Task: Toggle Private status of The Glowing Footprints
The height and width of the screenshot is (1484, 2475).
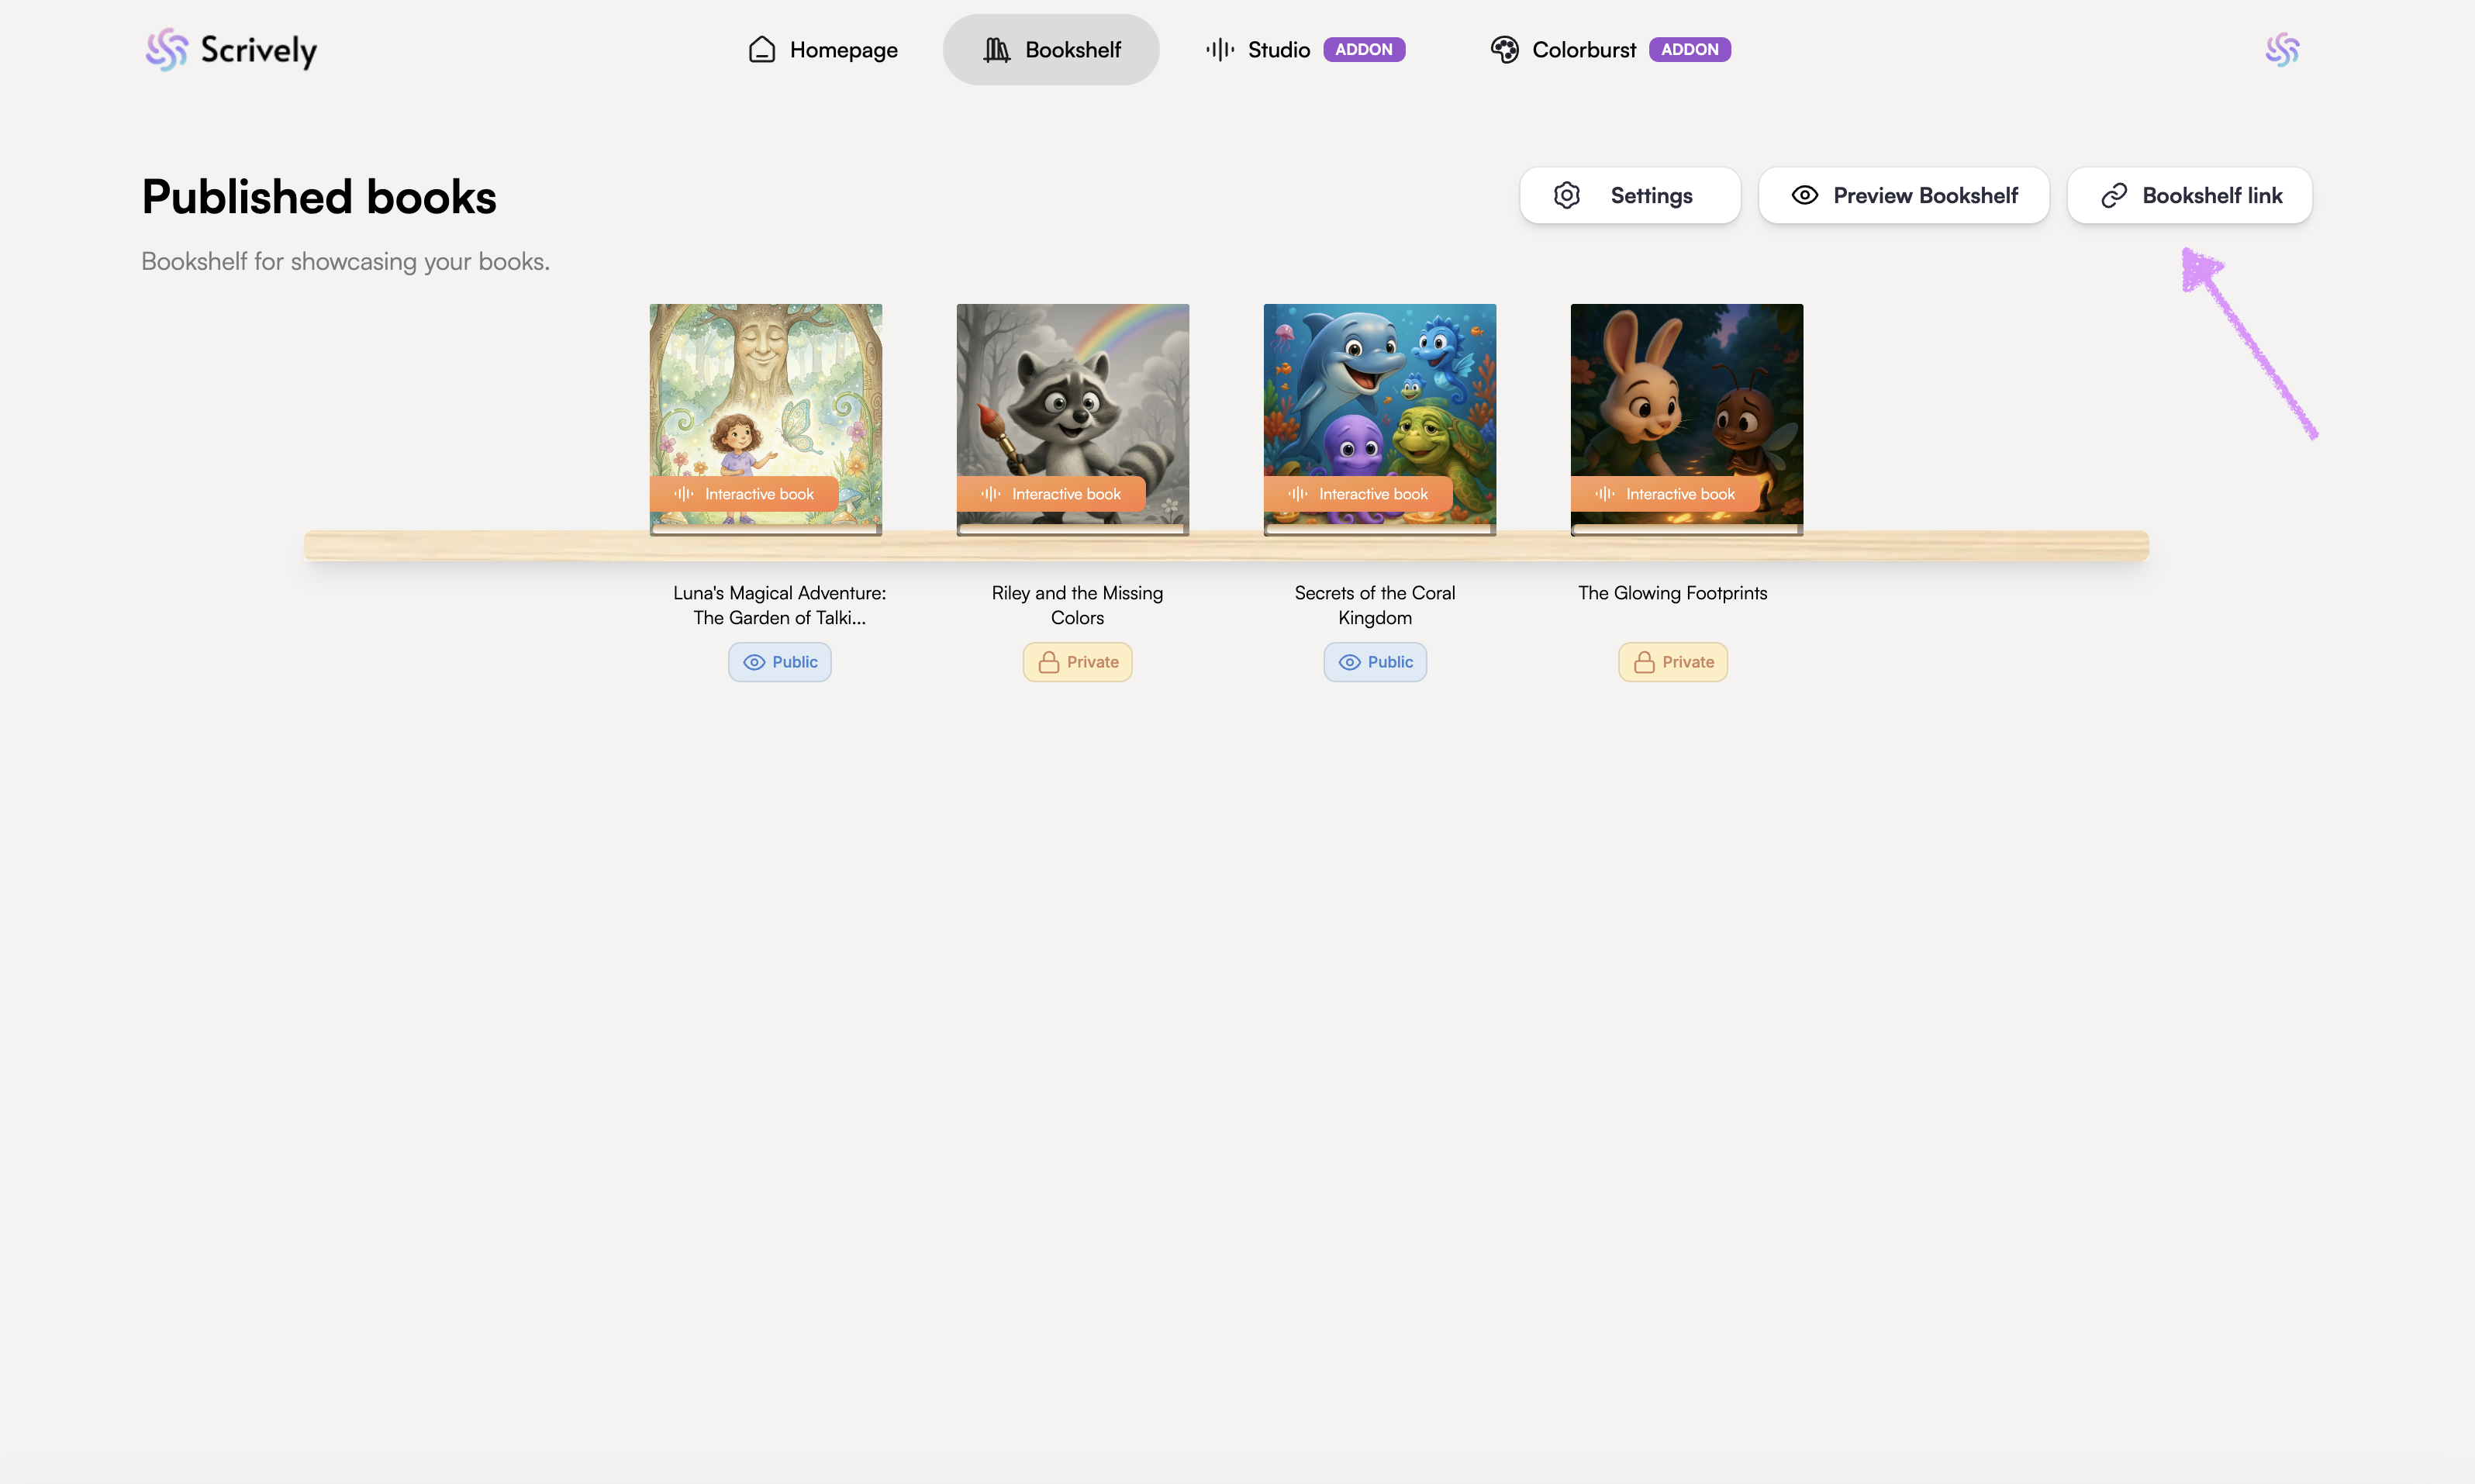Action: click(1672, 662)
